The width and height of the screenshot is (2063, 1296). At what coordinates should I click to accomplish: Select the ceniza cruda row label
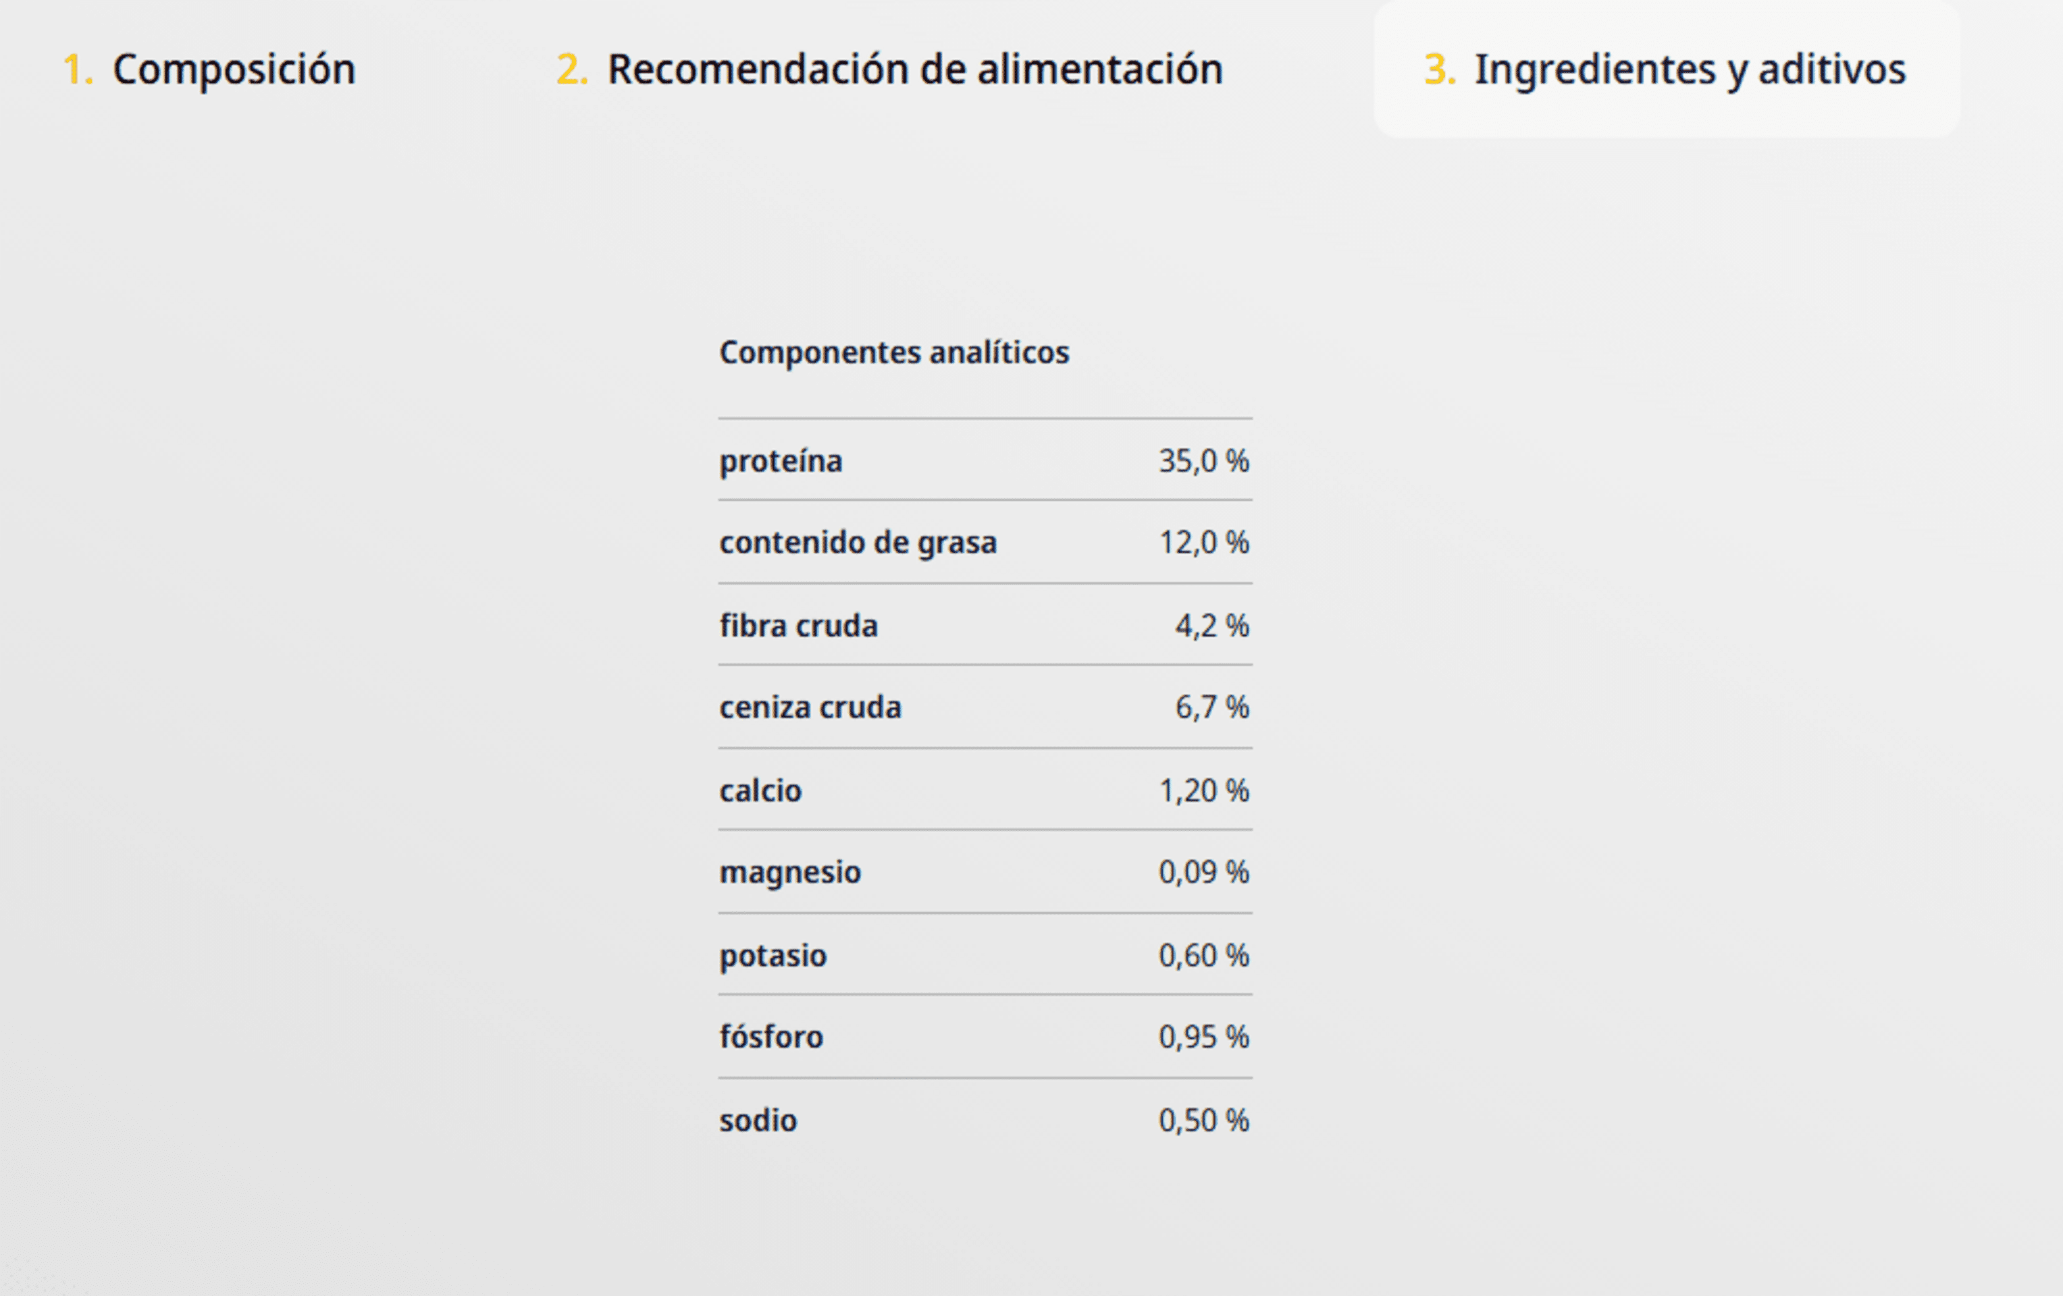[810, 707]
